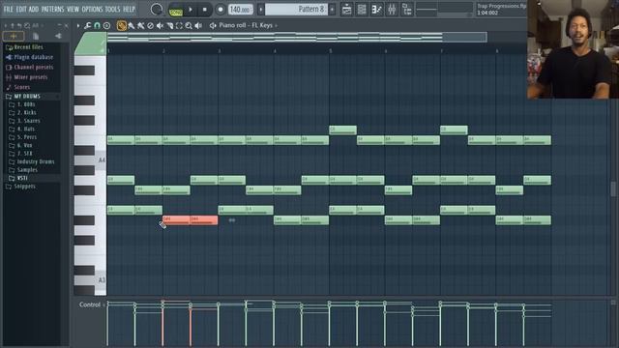Open the HELP menu
The width and height of the screenshot is (619, 348).
(x=129, y=9)
